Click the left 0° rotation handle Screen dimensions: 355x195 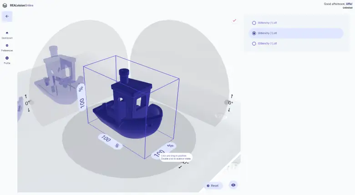(27, 103)
